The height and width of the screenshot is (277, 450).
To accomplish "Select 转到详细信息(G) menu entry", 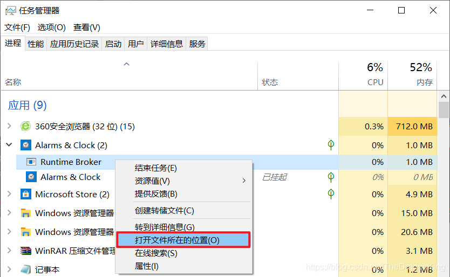I will pyautogui.click(x=184, y=226).
